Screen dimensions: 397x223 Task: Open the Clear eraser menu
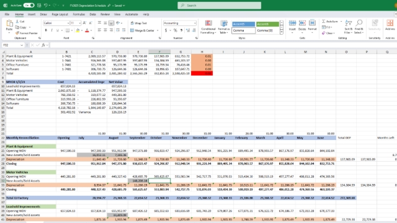[x=328, y=33]
